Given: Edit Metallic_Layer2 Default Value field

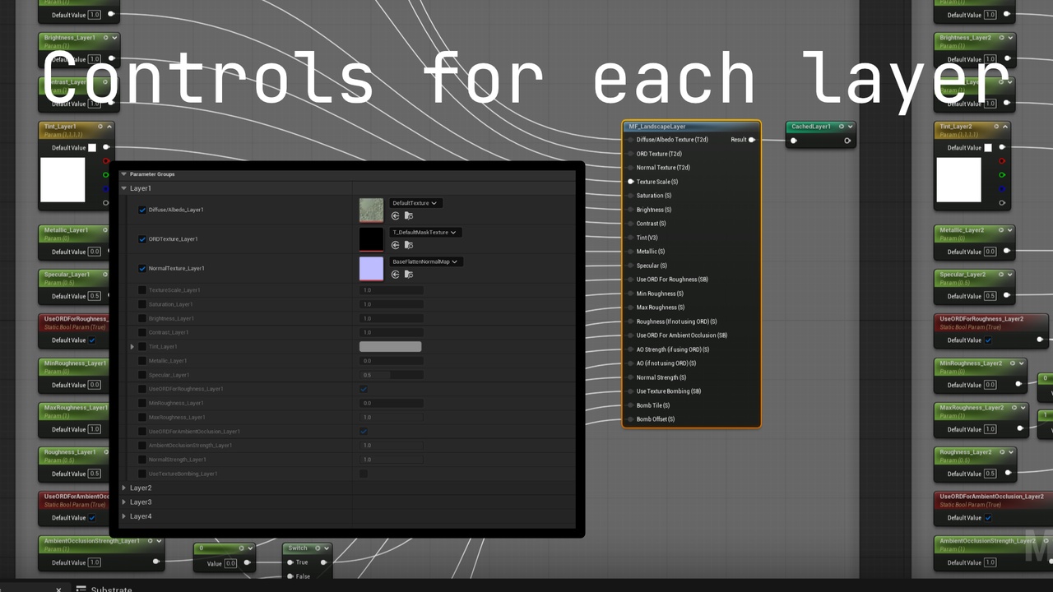Looking at the screenshot, I should pos(990,252).
